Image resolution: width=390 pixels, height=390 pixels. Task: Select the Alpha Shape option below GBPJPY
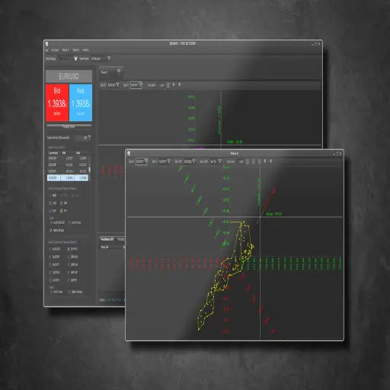[x=69, y=292]
